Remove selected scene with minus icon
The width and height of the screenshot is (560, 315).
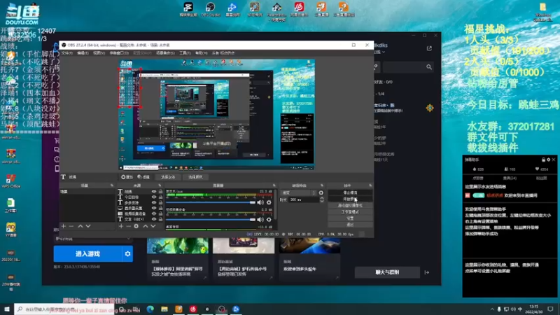(x=71, y=226)
